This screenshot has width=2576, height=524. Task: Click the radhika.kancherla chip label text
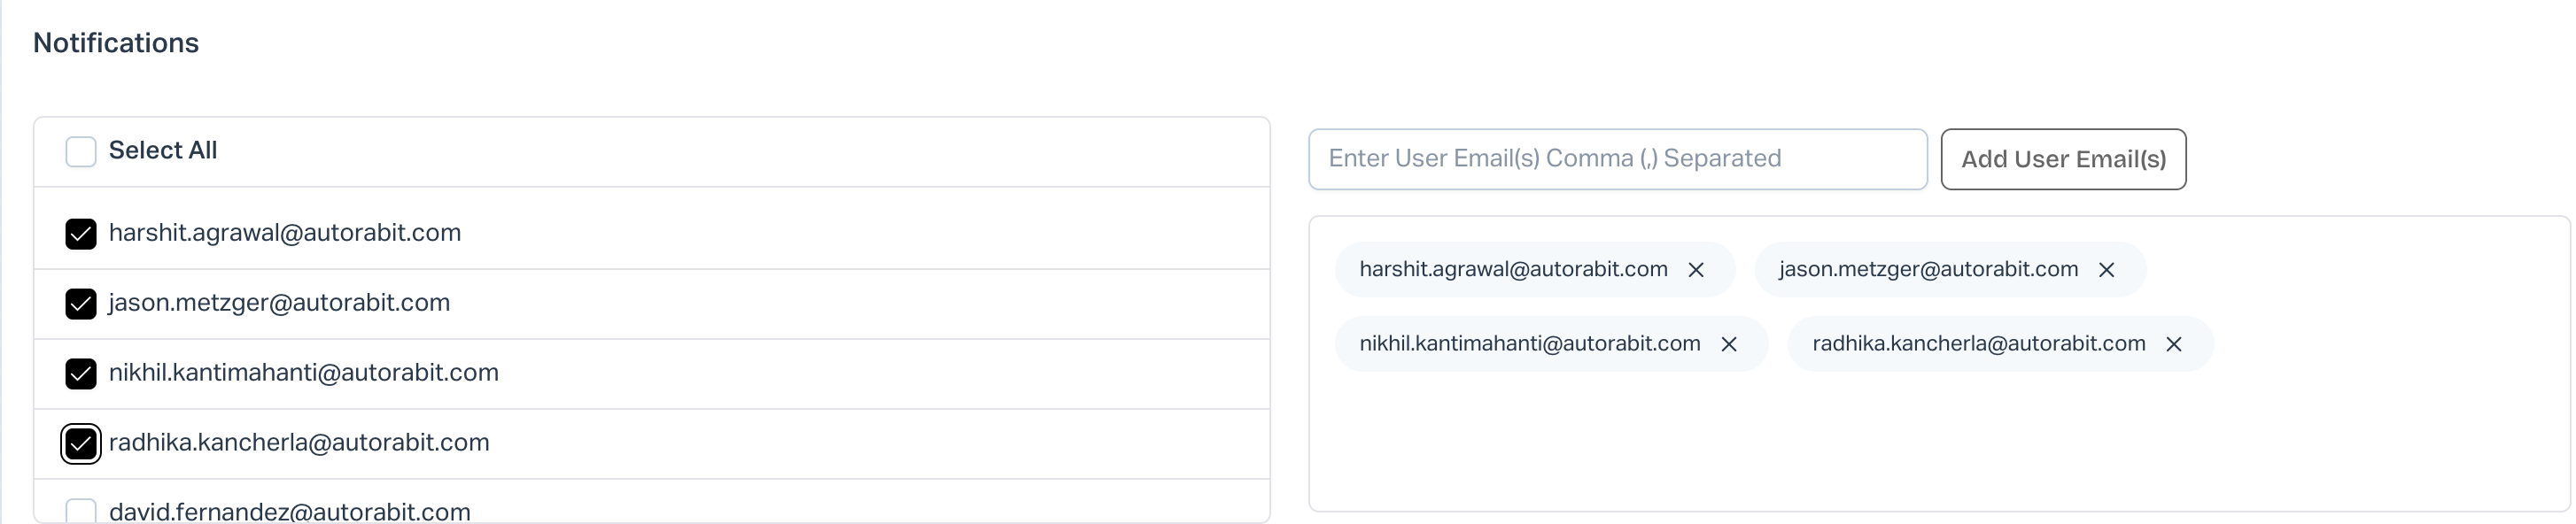(1978, 344)
